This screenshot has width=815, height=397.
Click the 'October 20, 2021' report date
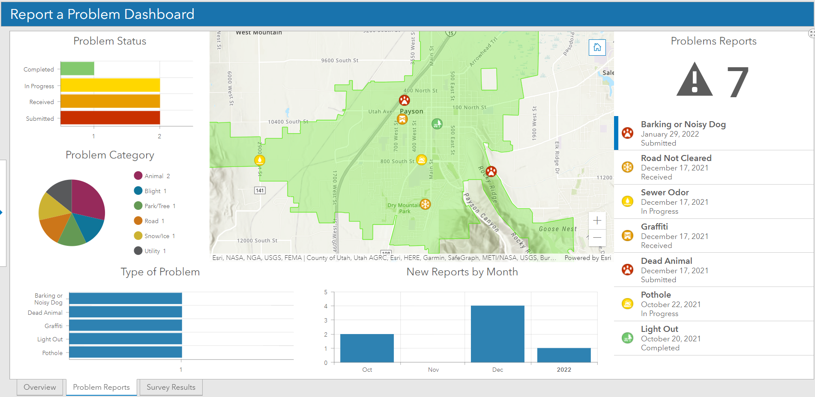pos(671,339)
